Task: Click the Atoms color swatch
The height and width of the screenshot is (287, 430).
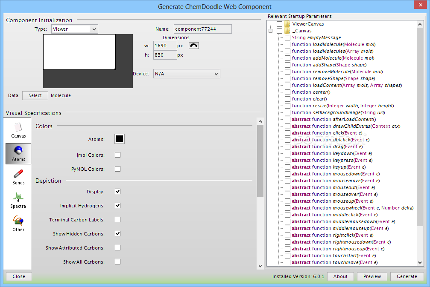Action: 120,139
